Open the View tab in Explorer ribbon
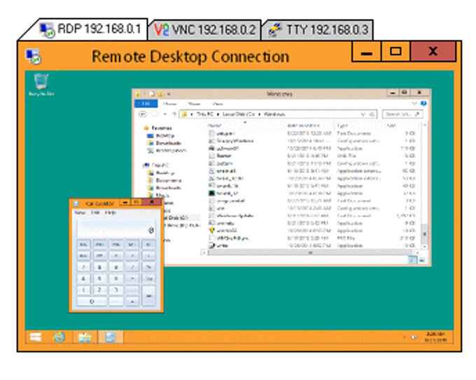Screen dimensions: 476x380 point(218,103)
